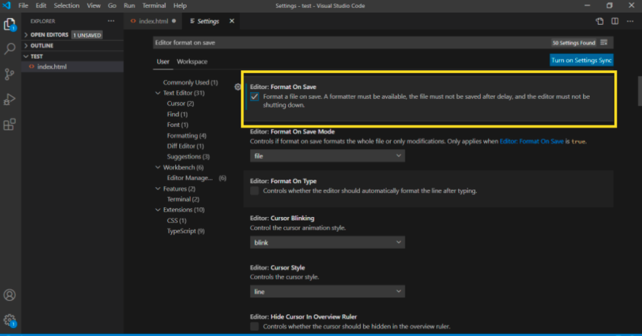The height and width of the screenshot is (336, 642).
Task: Open the Accounts menu icon
Action: 9,295
